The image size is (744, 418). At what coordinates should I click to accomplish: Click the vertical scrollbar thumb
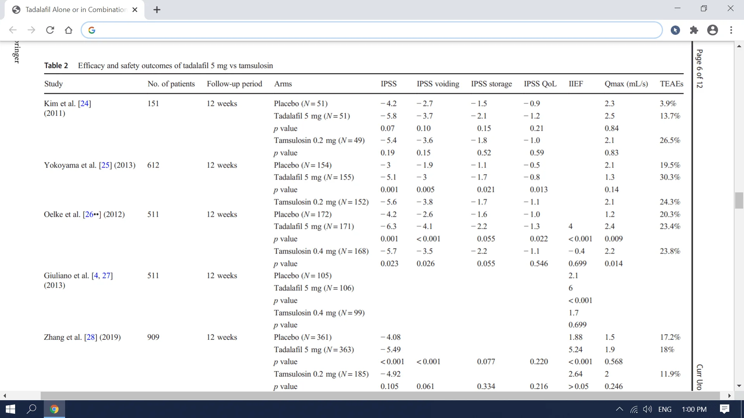coord(739,200)
